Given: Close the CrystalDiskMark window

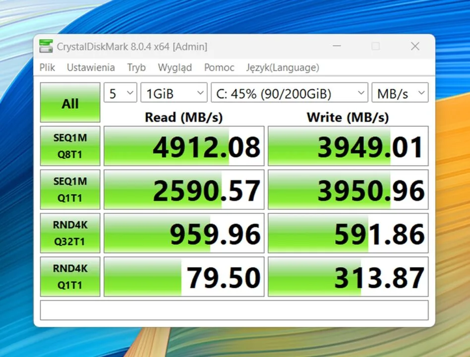Looking at the screenshot, I should 415,46.
